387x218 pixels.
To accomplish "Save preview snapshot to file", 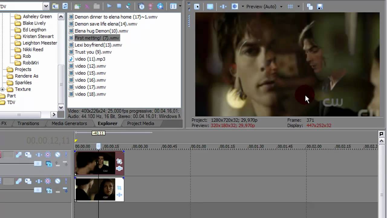I will 320,6.
